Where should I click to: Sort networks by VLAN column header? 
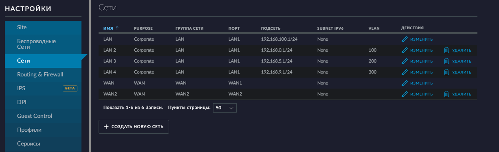pyautogui.click(x=374, y=28)
